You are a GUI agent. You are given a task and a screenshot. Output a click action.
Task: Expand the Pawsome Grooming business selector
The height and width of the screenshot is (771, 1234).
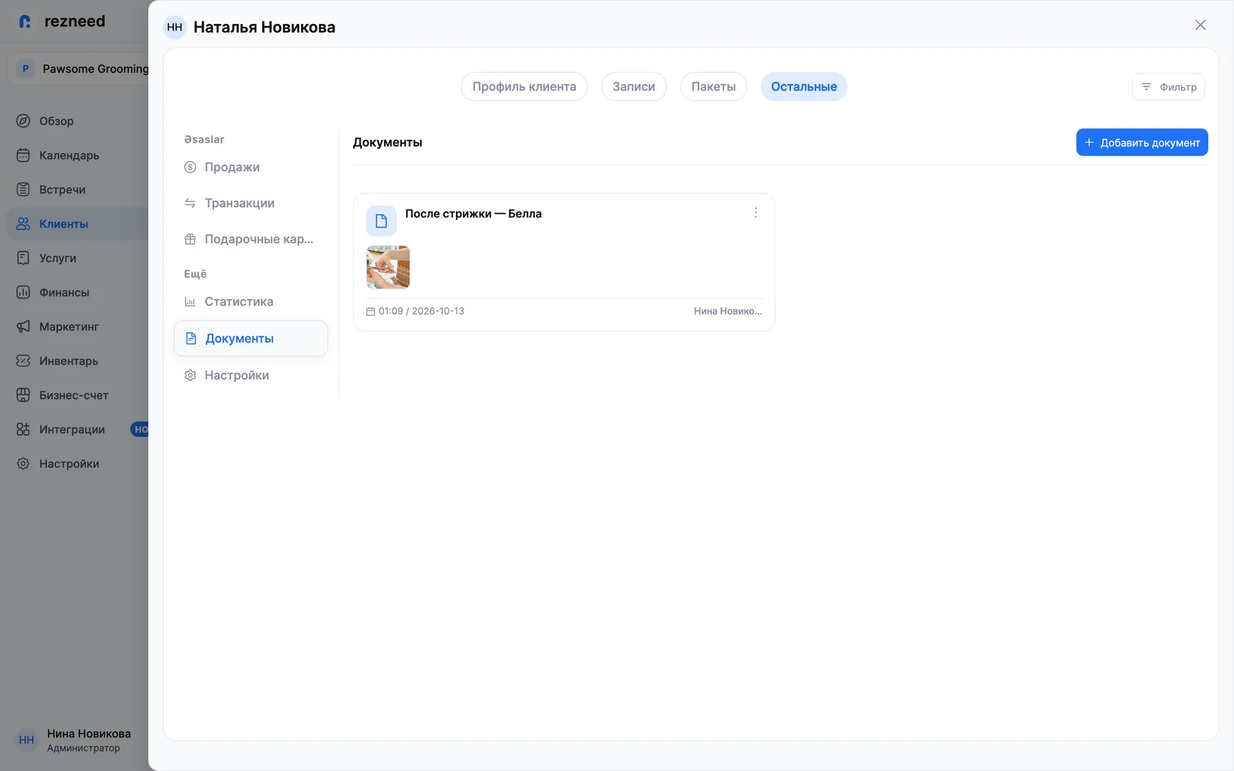click(x=79, y=69)
